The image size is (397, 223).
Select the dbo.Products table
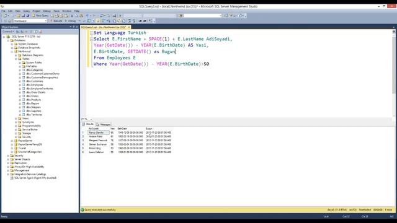coord(33,100)
